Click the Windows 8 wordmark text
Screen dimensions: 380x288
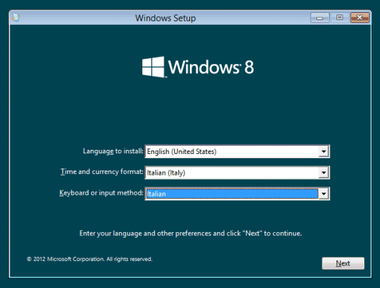211,67
